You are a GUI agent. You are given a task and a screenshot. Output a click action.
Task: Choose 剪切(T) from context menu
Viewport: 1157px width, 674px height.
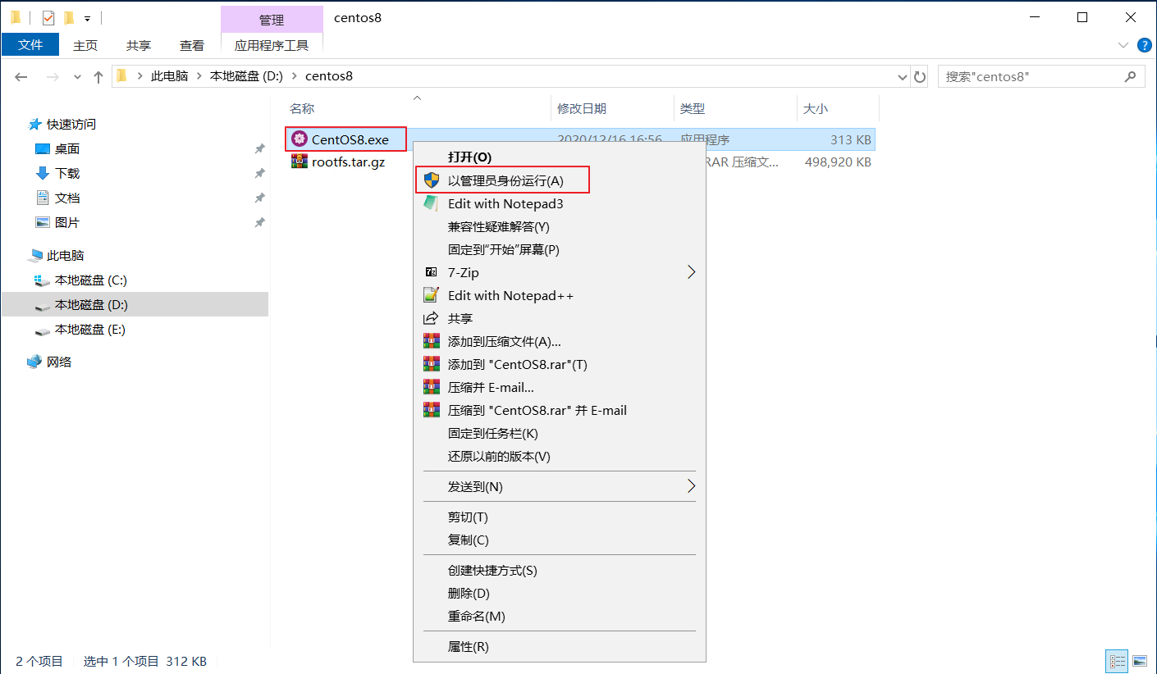point(468,517)
